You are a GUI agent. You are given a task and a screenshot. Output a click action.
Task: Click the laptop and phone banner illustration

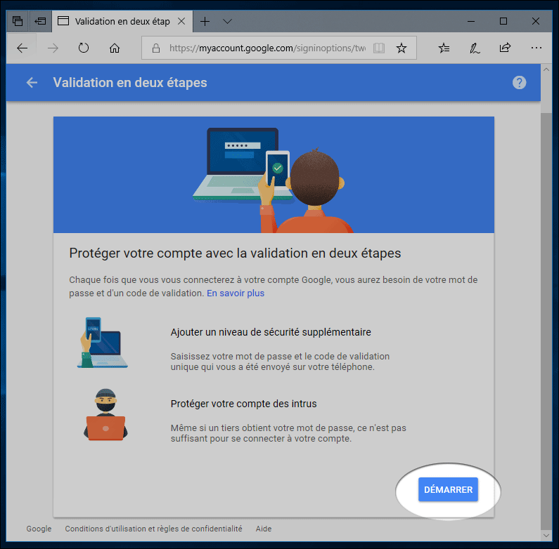[273, 180]
